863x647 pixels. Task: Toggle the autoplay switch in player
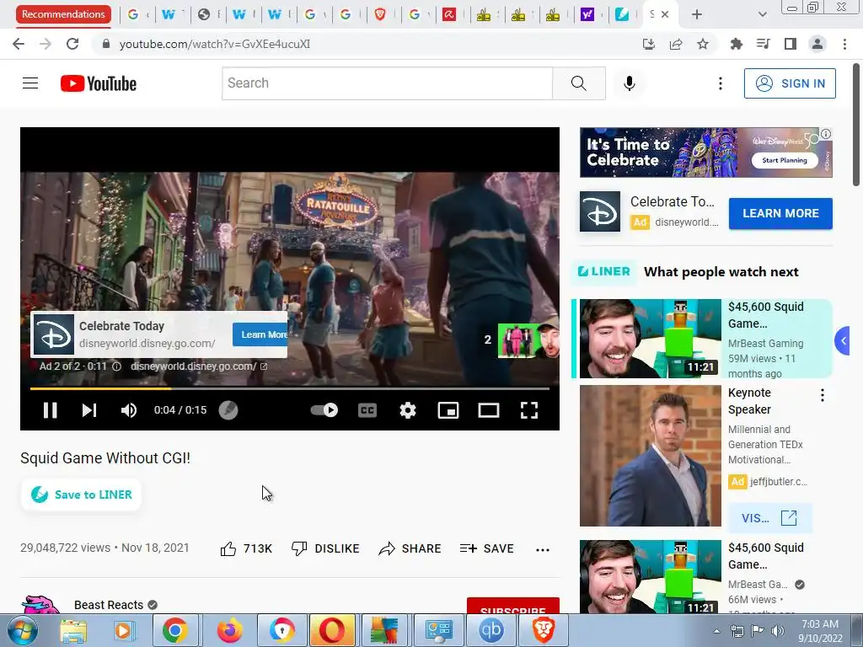coord(324,410)
